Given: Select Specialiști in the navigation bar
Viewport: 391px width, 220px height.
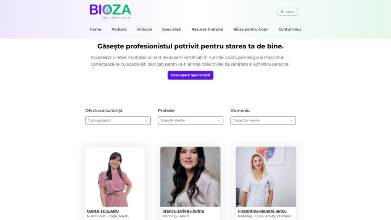Looking at the screenshot, I should (171, 29).
